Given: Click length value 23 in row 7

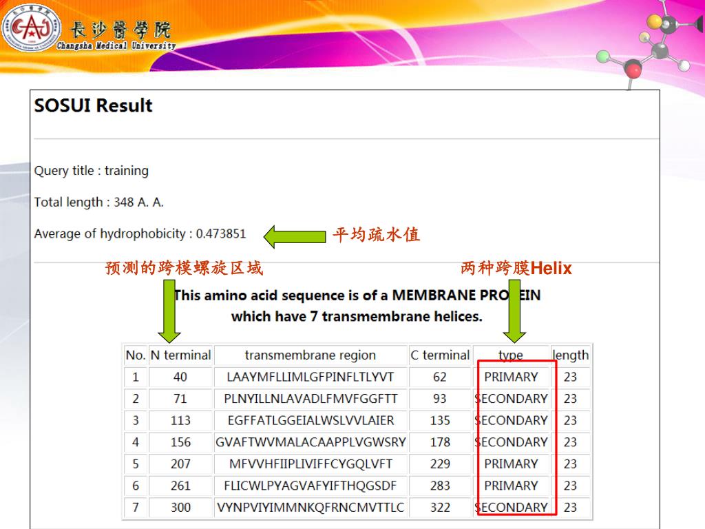Looking at the screenshot, I should tap(570, 508).
